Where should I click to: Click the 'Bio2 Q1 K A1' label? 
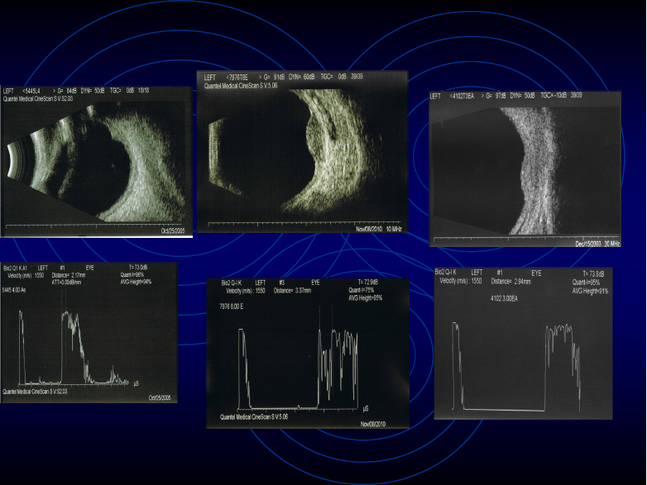[x=15, y=268]
